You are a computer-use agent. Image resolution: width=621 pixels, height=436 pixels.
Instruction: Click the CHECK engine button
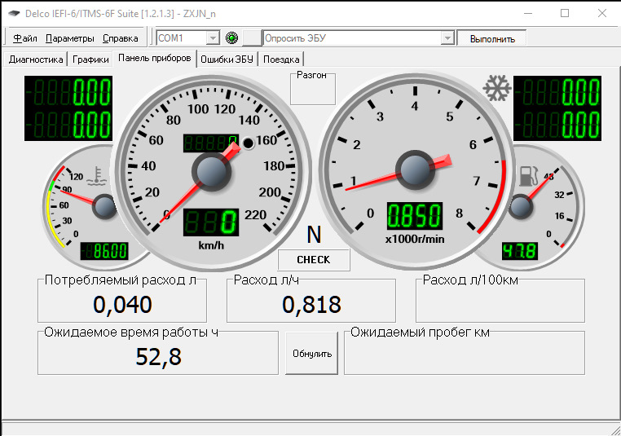tap(314, 260)
